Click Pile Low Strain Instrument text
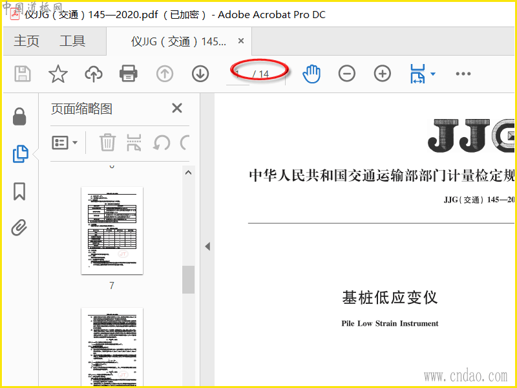The image size is (517, 388). pyautogui.click(x=390, y=323)
